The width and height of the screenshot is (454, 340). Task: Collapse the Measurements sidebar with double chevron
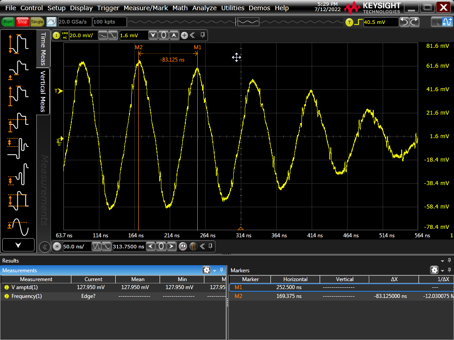pyautogui.click(x=44, y=247)
